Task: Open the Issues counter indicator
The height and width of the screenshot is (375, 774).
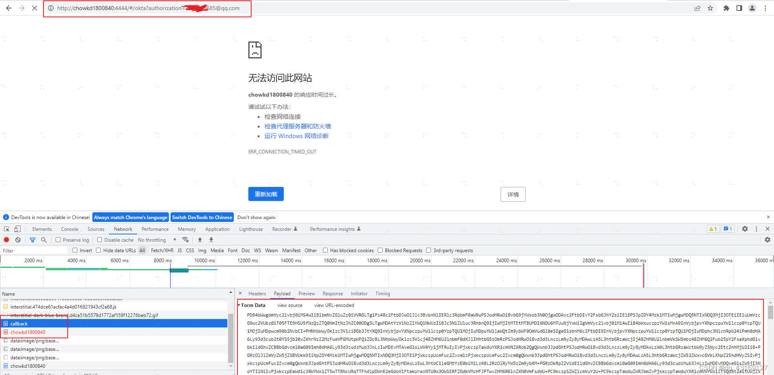Action: [x=728, y=229]
